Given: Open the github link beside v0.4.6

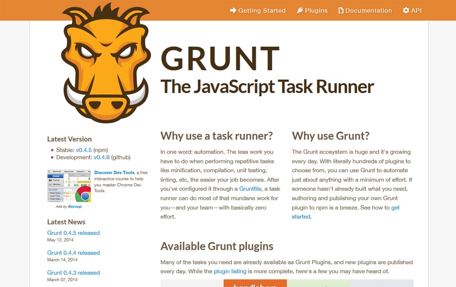Looking at the screenshot, I should click(121, 157).
